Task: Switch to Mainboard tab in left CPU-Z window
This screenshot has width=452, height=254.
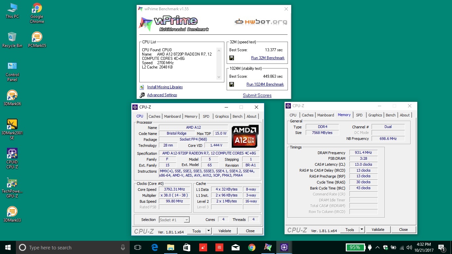Action: coord(172,116)
